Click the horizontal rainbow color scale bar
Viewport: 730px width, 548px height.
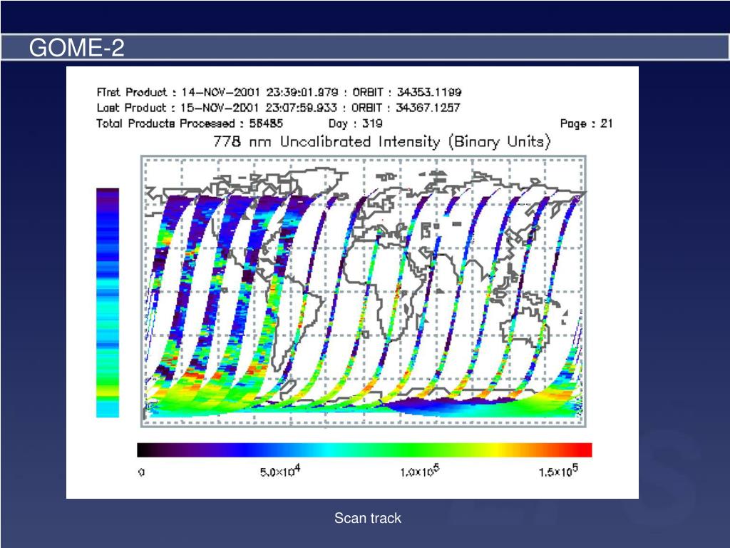point(364,450)
